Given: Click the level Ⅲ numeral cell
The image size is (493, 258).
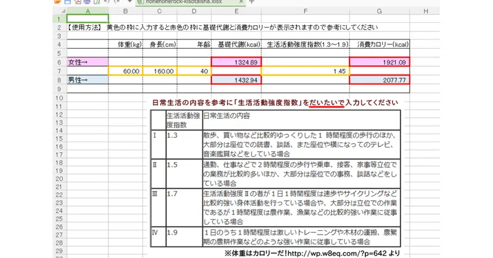Looking at the screenshot, I should pos(158,208).
